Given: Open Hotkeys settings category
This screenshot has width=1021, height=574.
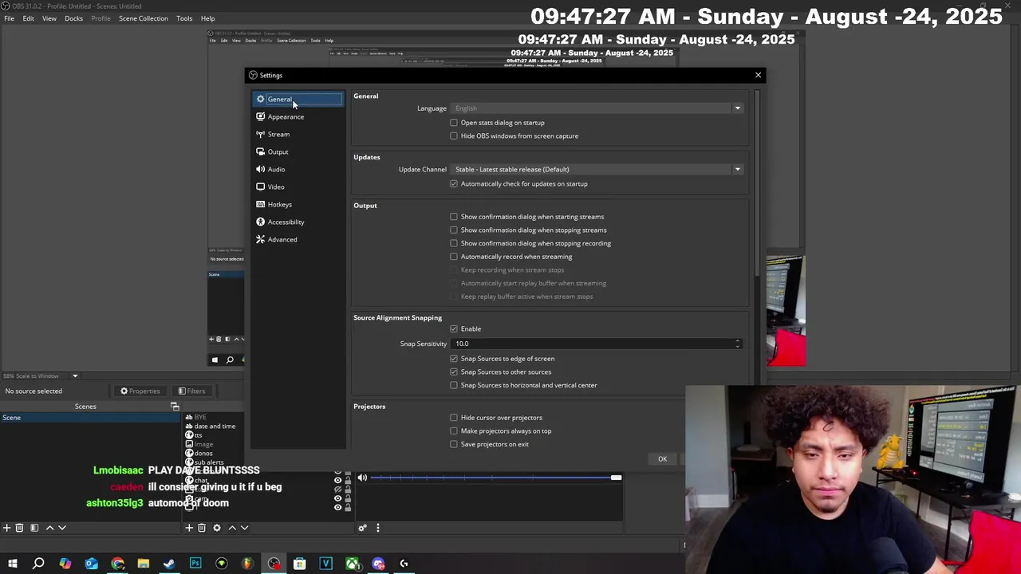Looking at the screenshot, I should [298, 204].
